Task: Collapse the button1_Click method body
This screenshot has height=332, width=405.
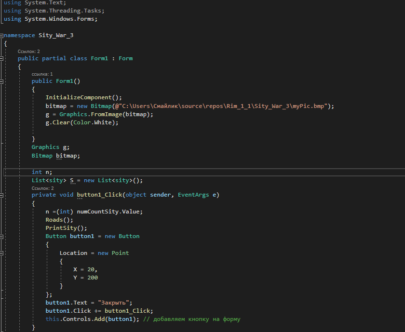Action: [x=1, y=195]
